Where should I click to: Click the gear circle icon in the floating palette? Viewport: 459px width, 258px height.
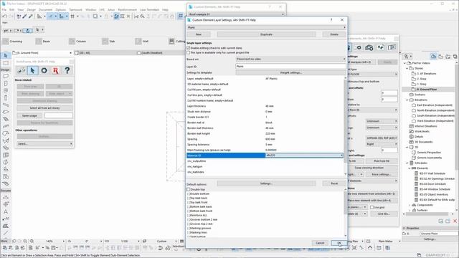tap(44, 70)
